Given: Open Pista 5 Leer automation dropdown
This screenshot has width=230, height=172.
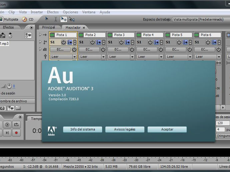Looking at the screenshot, I should pos(179,57).
